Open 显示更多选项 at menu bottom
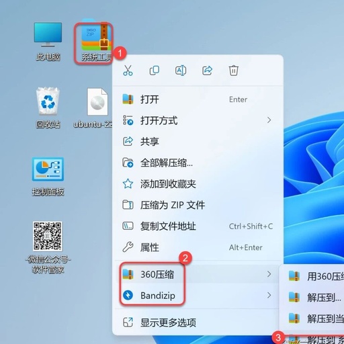The height and width of the screenshot is (344, 344). (198, 322)
